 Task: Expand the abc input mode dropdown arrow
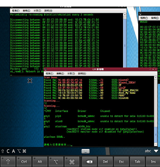[x=156, y=151]
